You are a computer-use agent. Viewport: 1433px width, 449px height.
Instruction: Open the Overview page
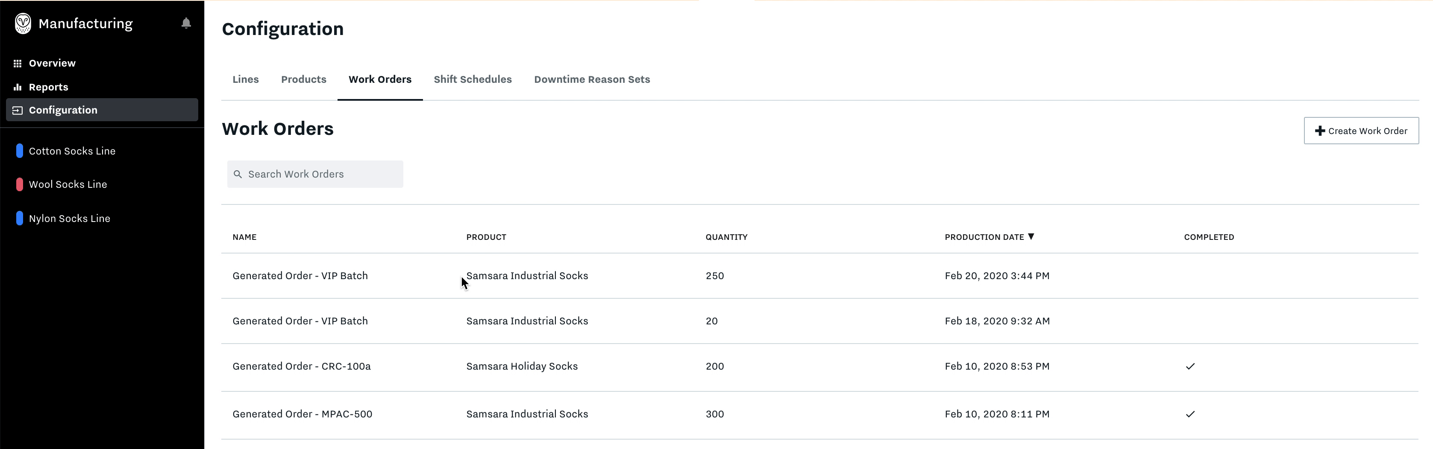[52, 63]
